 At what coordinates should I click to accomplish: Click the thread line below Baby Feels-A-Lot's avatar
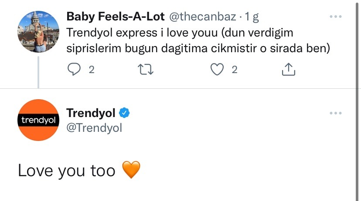(x=38, y=72)
